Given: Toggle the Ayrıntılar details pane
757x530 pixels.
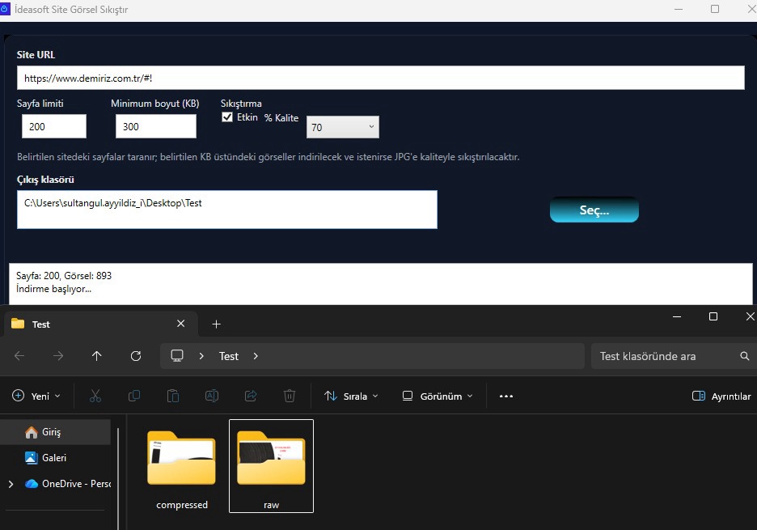Looking at the screenshot, I should 721,396.
